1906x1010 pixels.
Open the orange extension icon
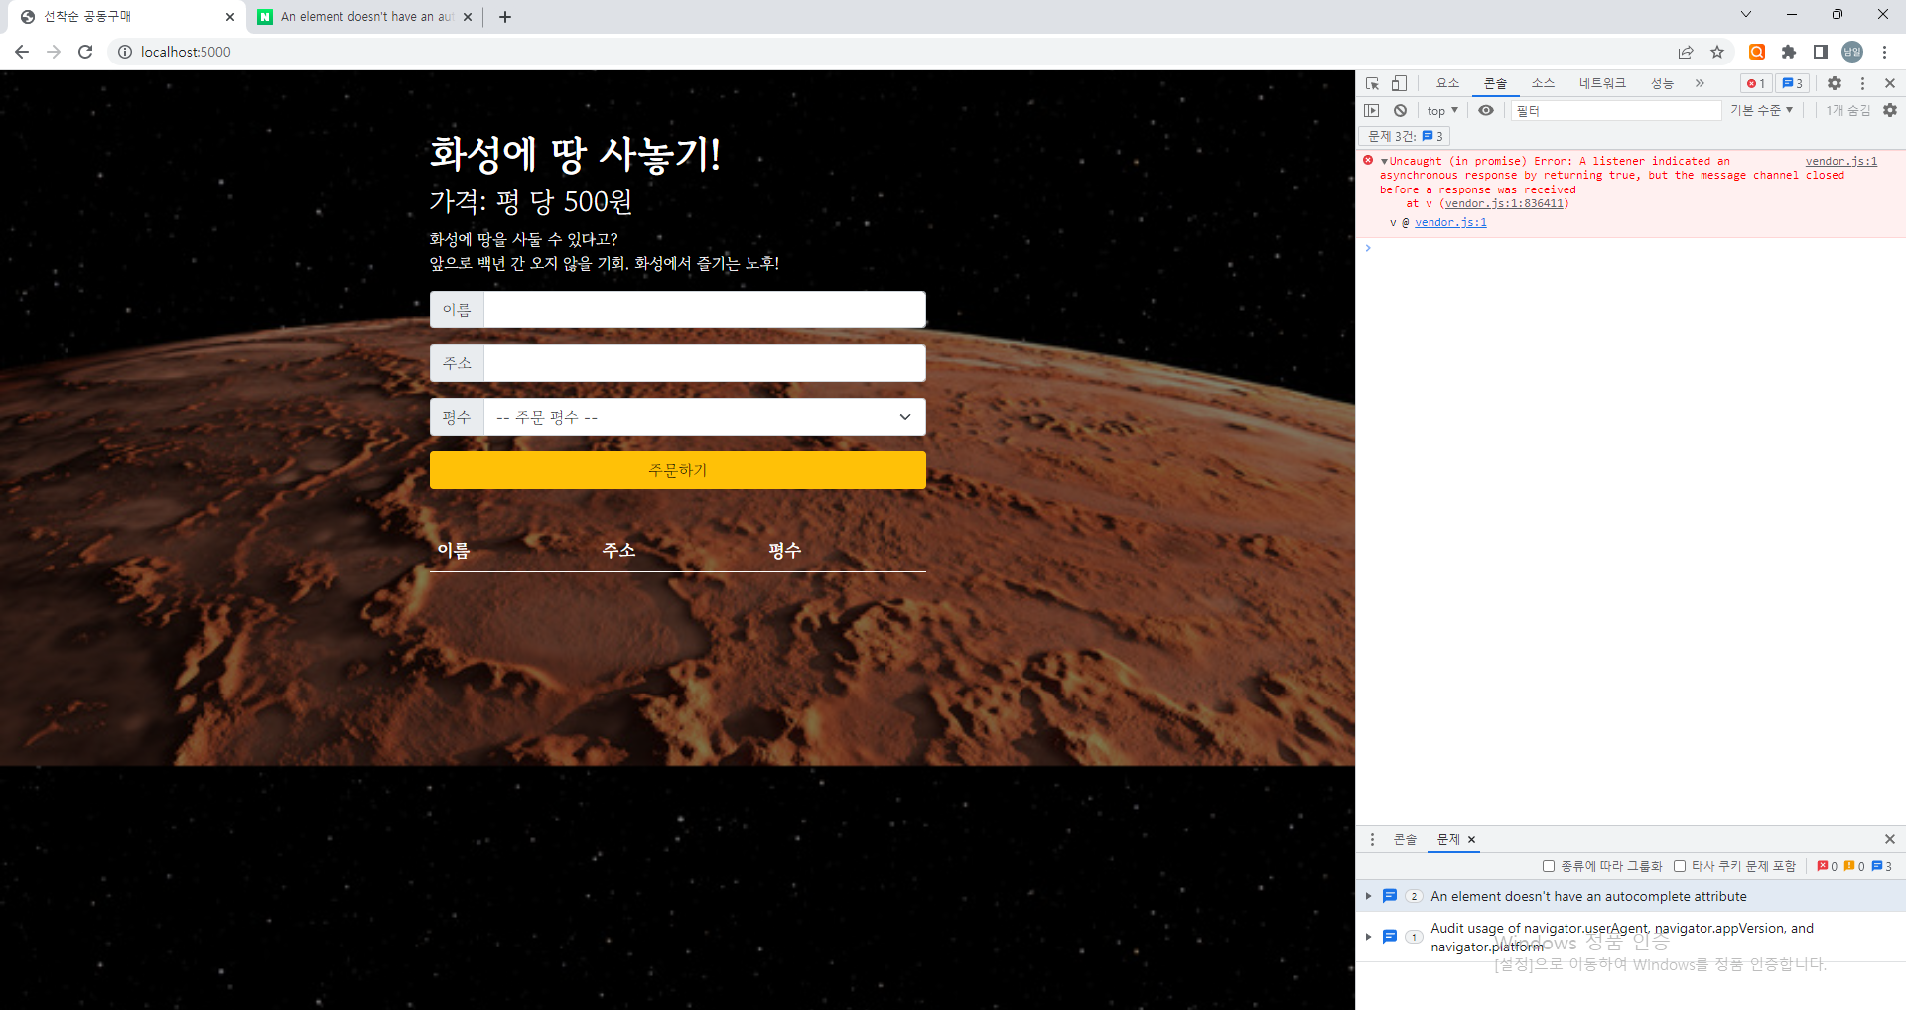click(x=1757, y=52)
